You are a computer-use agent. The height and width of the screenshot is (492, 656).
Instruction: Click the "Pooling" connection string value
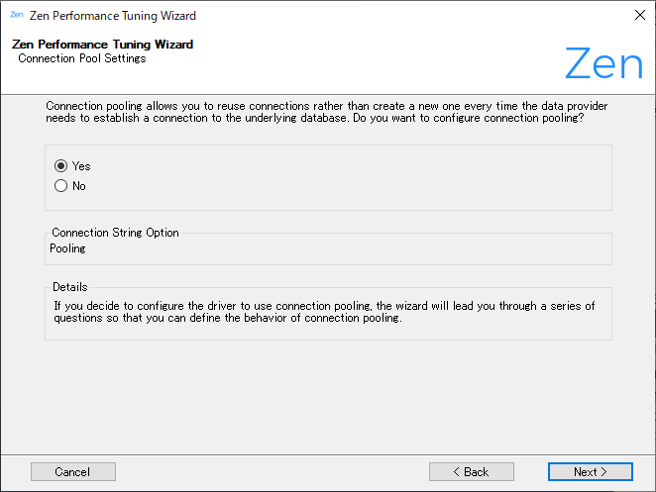[x=67, y=248]
